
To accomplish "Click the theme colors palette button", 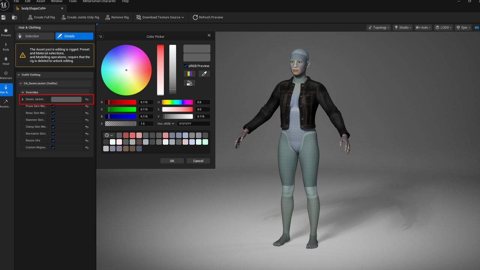I will tap(189, 83).
